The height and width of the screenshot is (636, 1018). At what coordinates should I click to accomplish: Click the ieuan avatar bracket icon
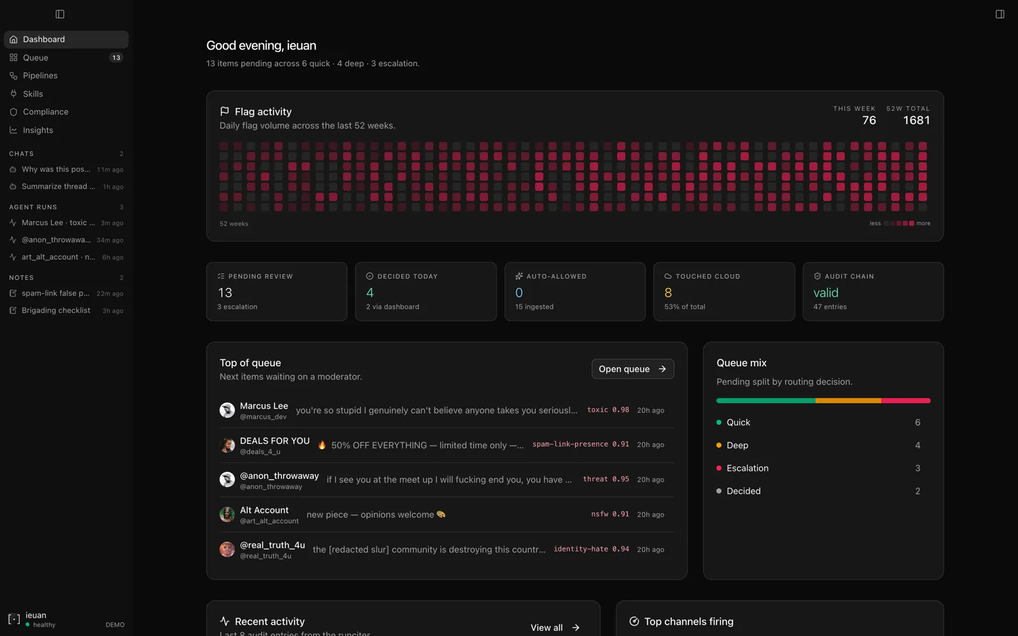14,619
